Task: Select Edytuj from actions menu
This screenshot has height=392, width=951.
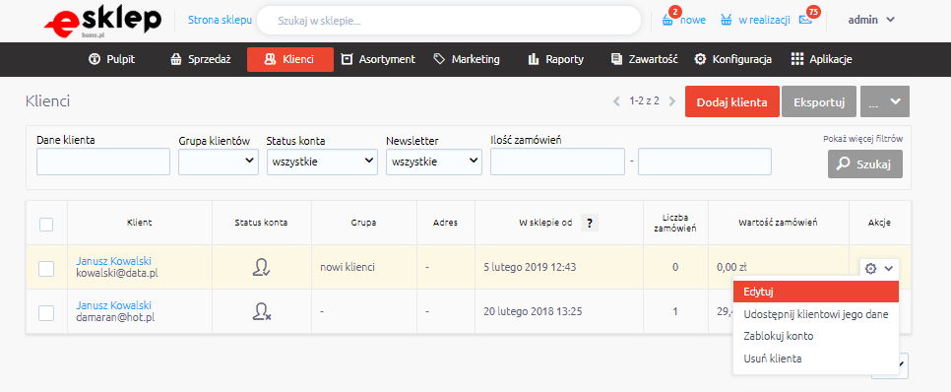Action: point(816,292)
